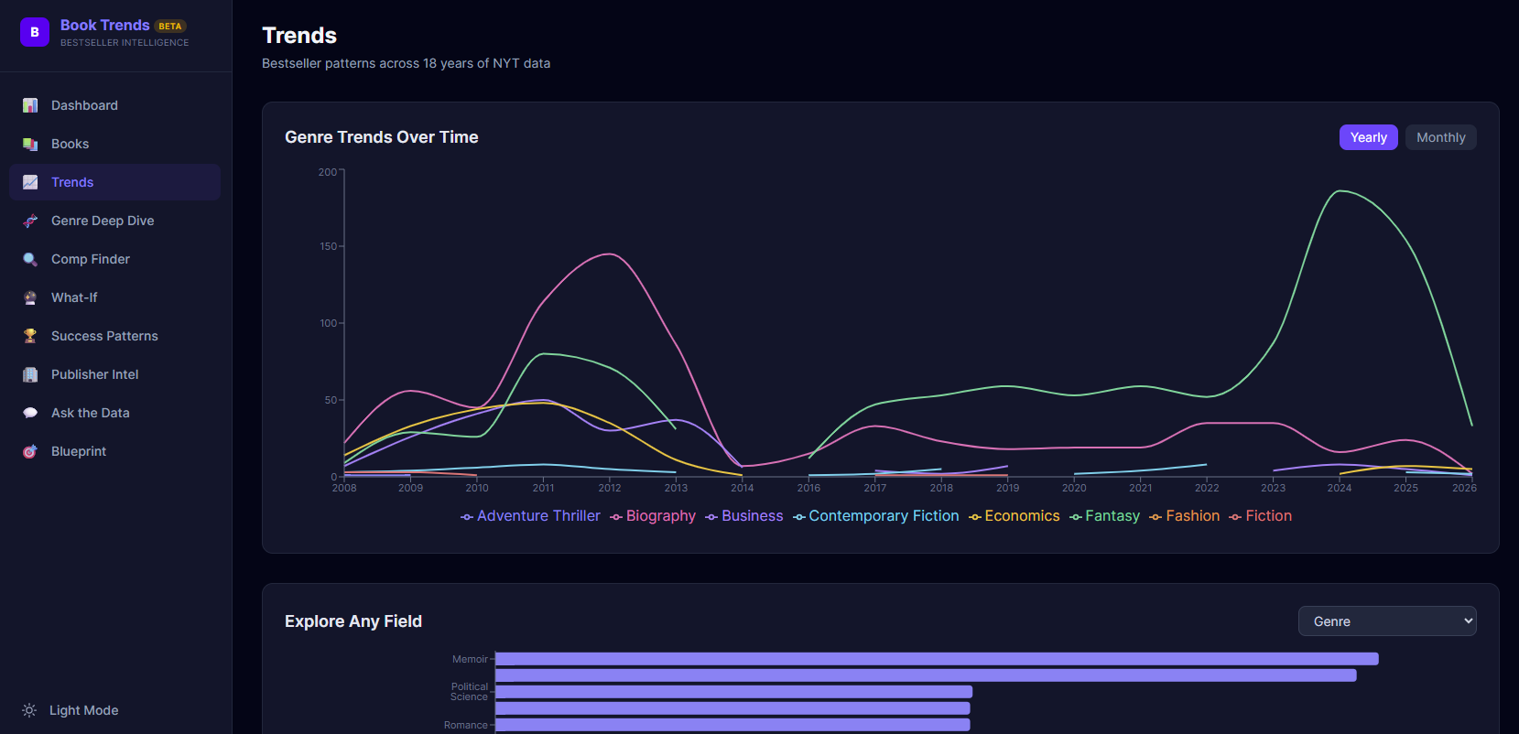Click the Ask the Data speech bubble icon
Viewport: 1519px width, 734px height.
[x=30, y=413]
